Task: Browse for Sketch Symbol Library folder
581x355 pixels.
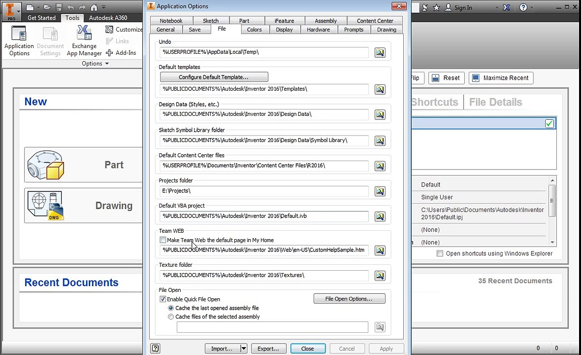Action: (380, 141)
